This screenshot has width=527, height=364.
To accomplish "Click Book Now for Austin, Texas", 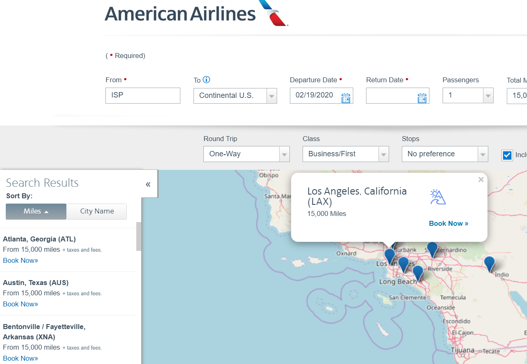I will tap(21, 304).
